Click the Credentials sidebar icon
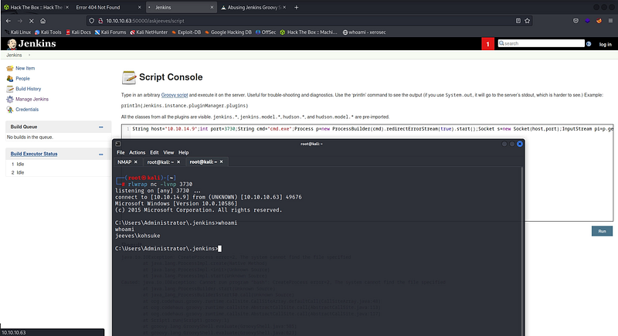Image resolution: width=618 pixels, height=336 pixels. pos(10,109)
